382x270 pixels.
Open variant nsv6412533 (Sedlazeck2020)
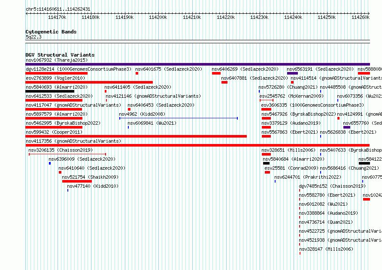59,96
